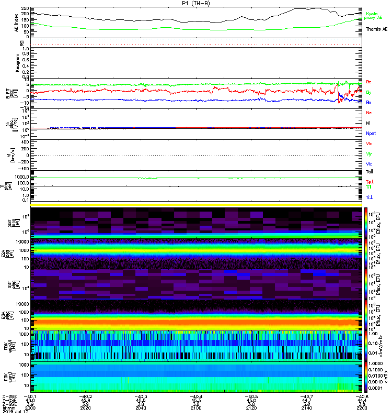
Task: Click the FBK edc34 [Hz] axis label
Action: (x=10, y=346)
